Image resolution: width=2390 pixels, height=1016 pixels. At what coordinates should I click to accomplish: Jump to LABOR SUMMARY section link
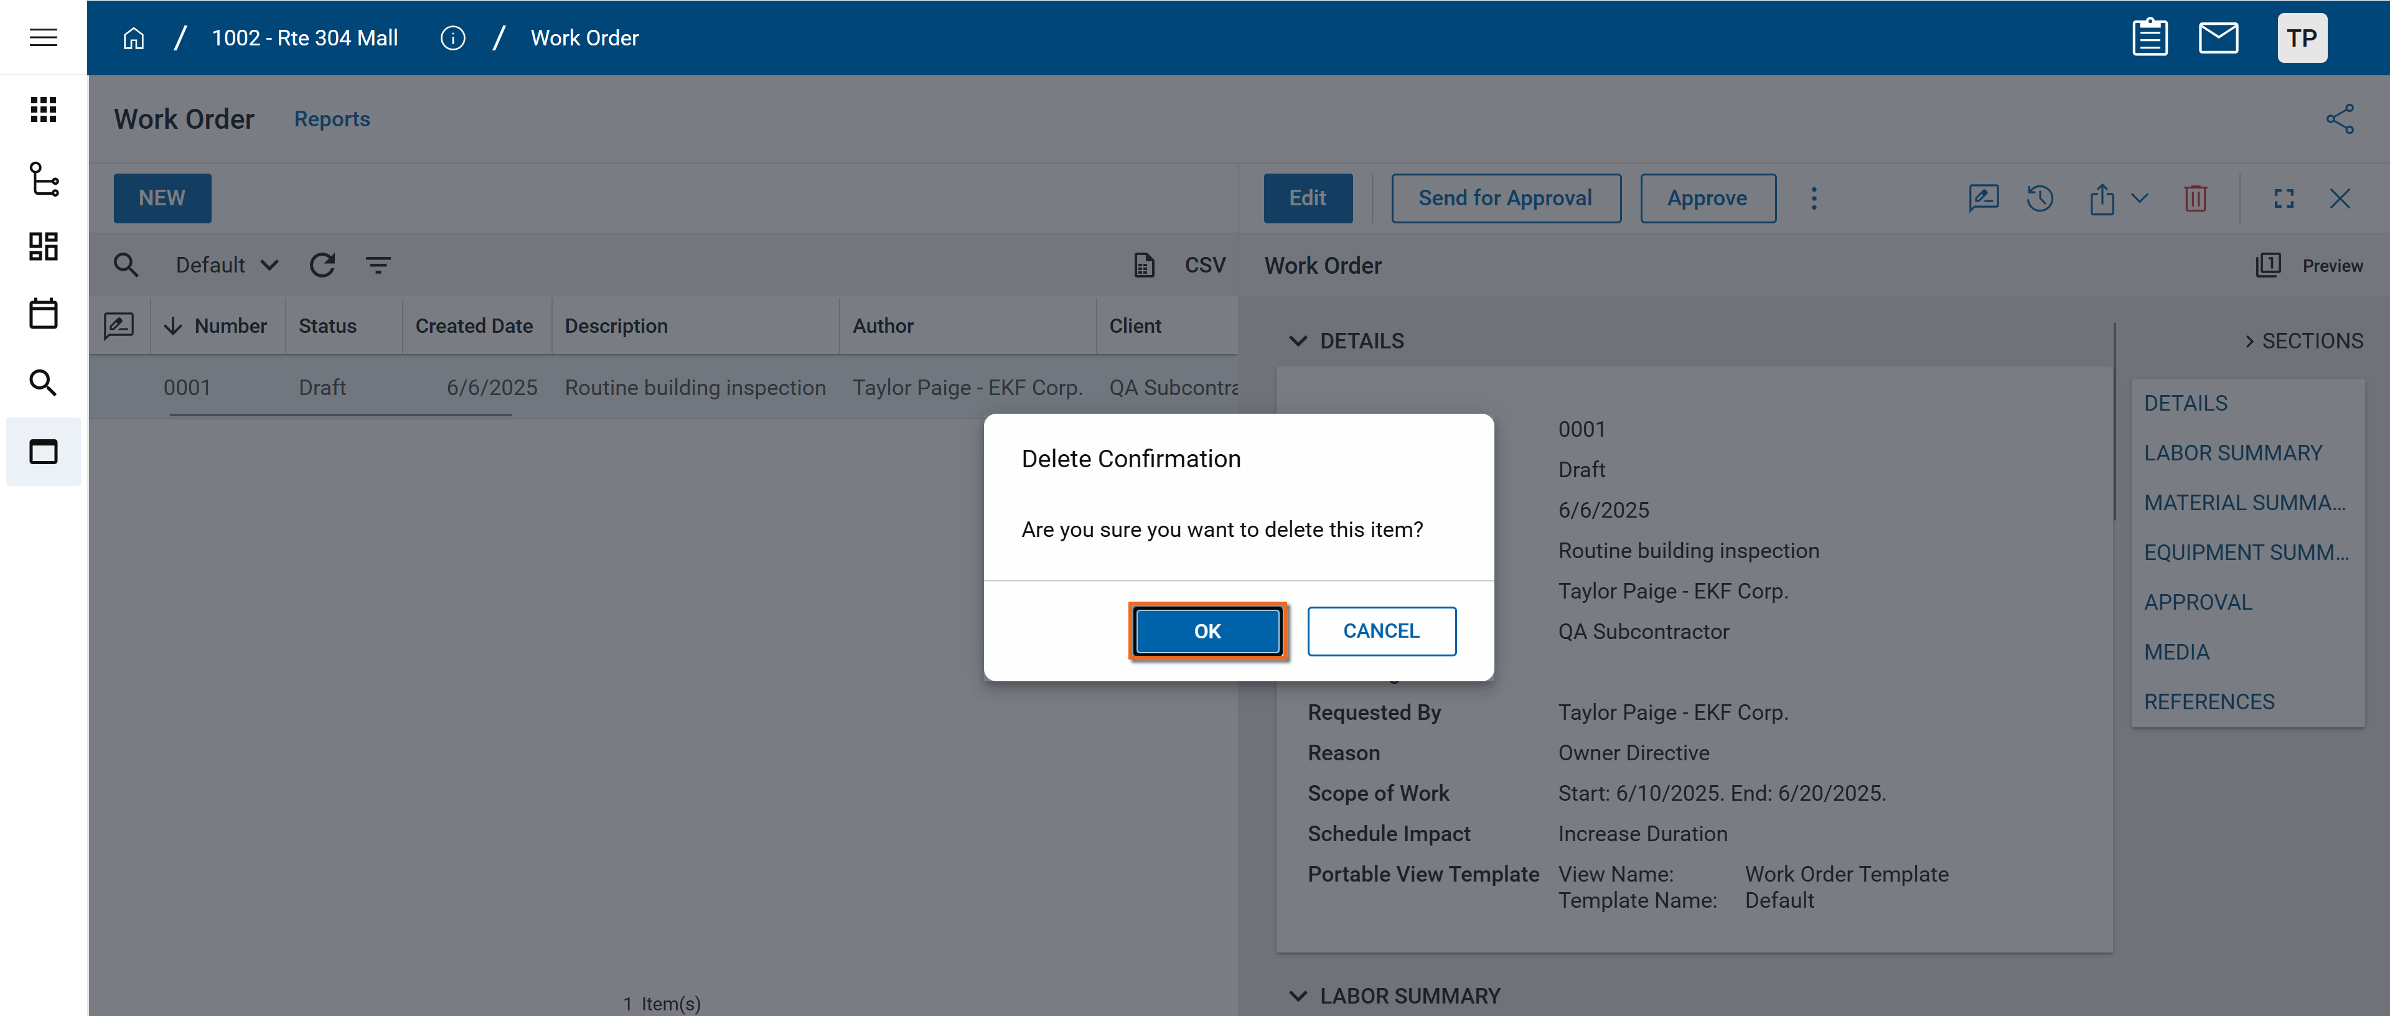(x=2233, y=453)
